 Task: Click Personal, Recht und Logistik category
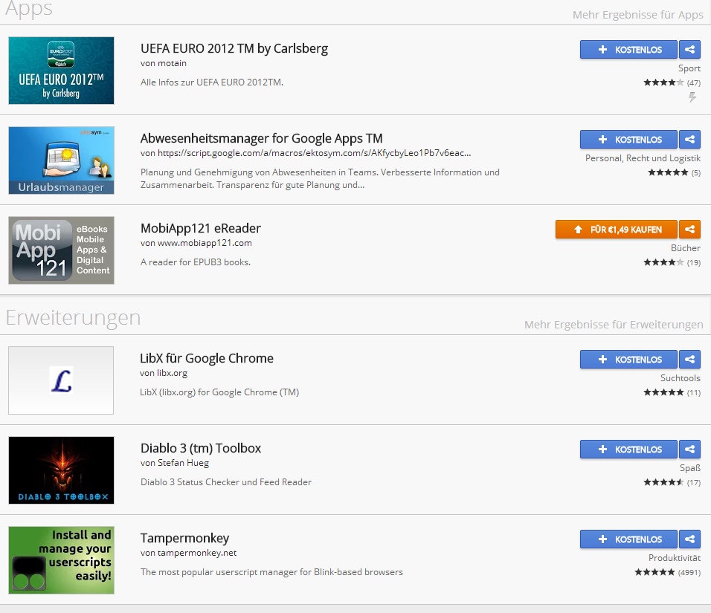click(x=643, y=158)
